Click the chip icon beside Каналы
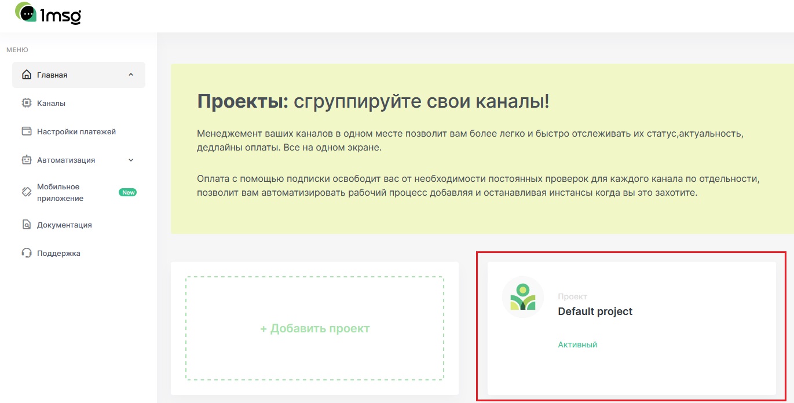Image resolution: width=794 pixels, height=403 pixels. pyautogui.click(x=26, y=103)
